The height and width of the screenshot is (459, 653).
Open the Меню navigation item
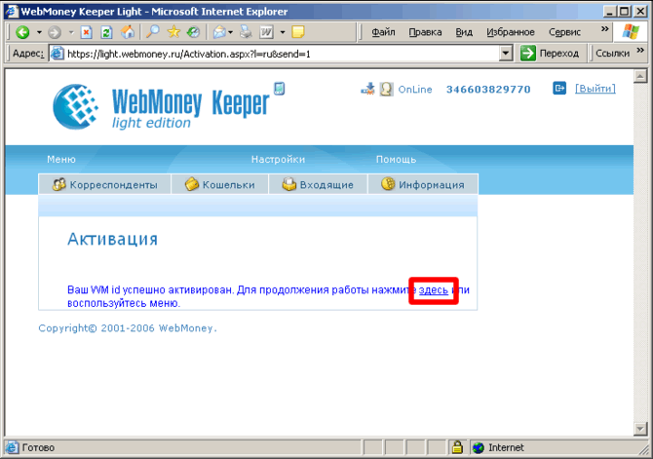tap(61, 159)
